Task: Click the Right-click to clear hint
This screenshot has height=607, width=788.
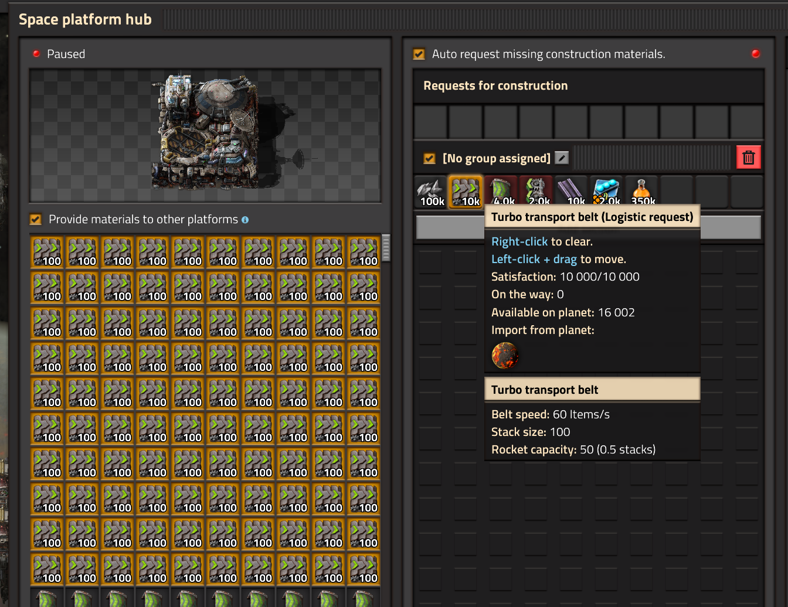Action: (x=542, y=241)
